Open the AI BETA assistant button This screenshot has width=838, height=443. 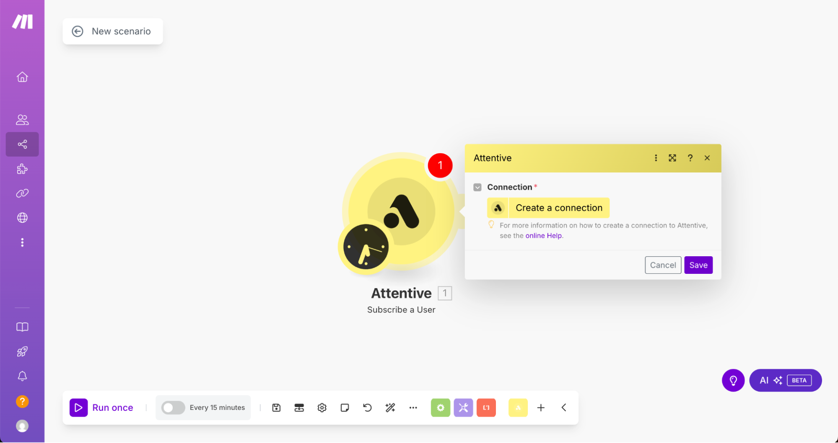point(786,381)
